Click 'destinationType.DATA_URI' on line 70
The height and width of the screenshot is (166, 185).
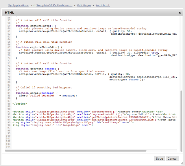click(x=158, y=55)
